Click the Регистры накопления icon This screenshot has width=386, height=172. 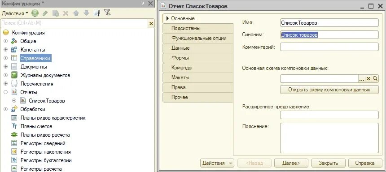[14, 152]
